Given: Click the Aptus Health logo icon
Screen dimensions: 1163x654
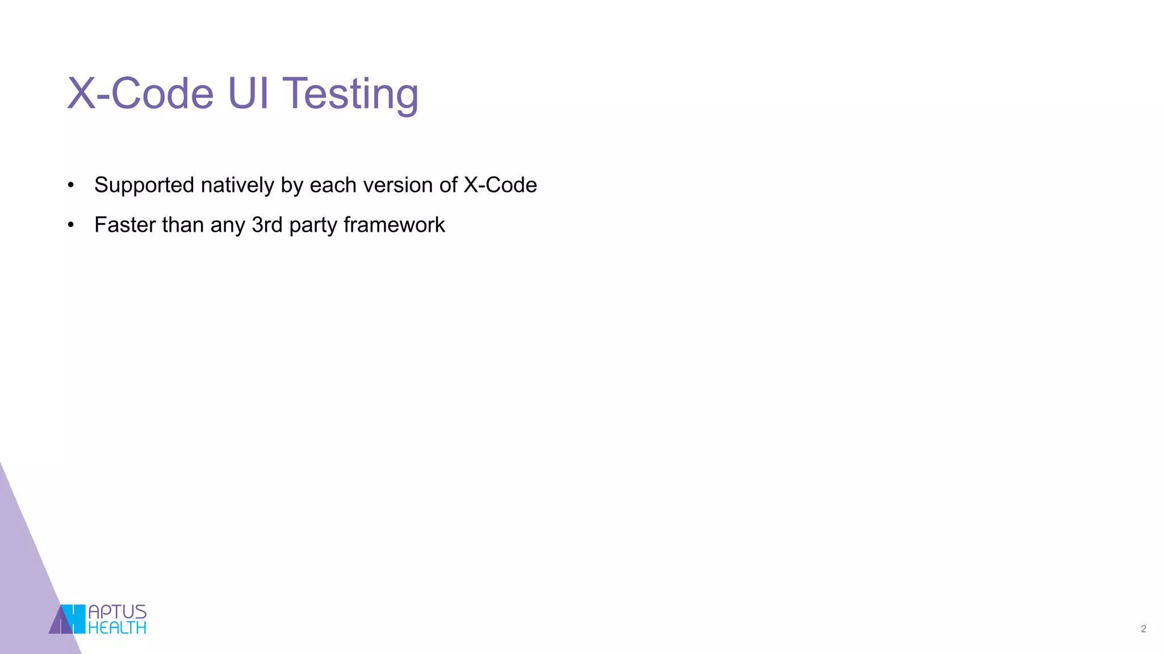Looking at the screenshot, I should click(67, 619).
